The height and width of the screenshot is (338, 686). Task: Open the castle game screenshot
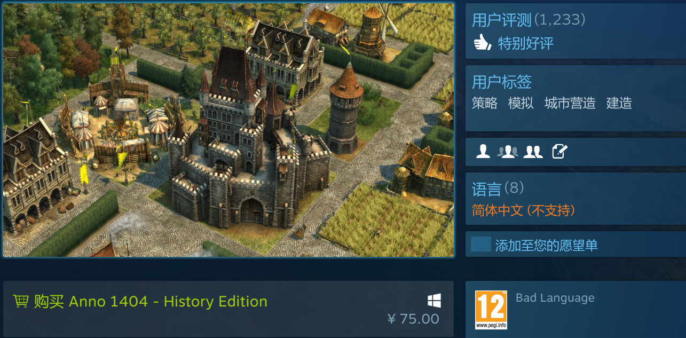pyautogui.click(x=228, y=130)
